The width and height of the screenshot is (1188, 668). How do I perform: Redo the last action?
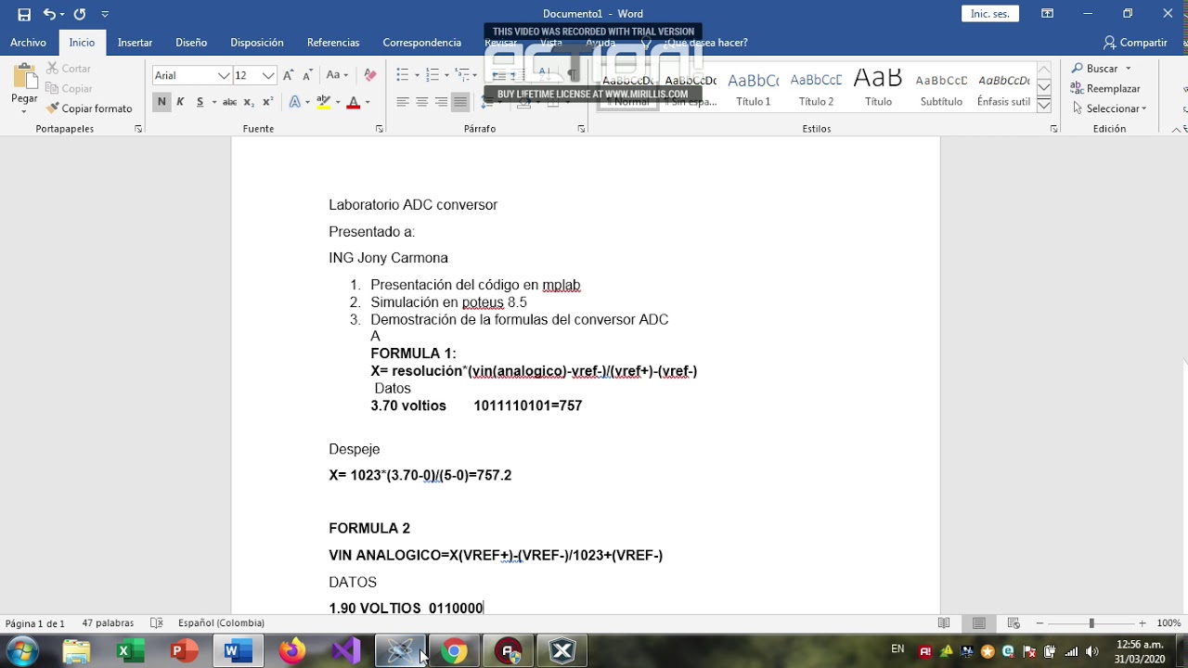80,14
